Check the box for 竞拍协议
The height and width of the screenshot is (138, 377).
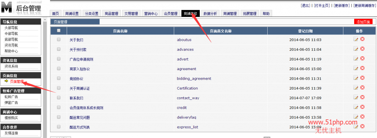click(59, 78)
